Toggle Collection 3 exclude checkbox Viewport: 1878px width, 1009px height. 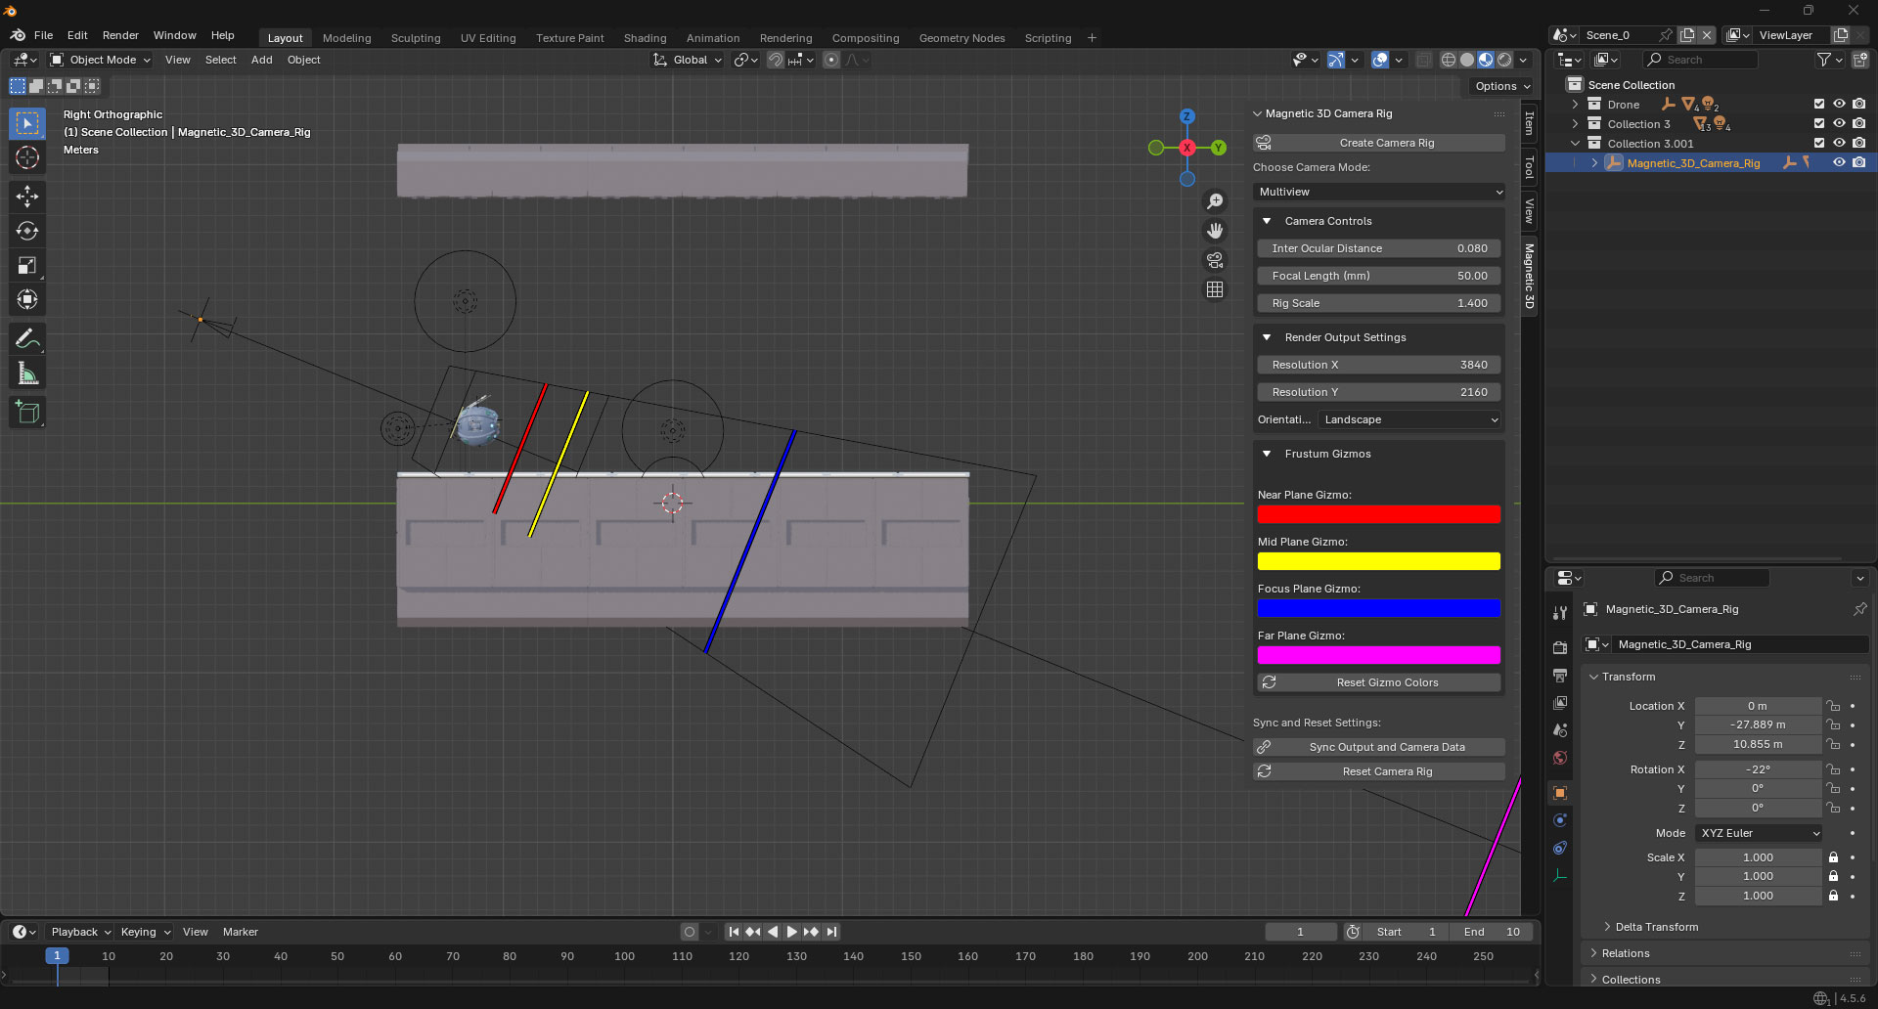click(x=1819, y=123)
